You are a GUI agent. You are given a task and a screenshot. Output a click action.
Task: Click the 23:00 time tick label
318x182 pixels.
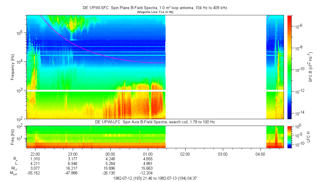click(x=73, y=154)
